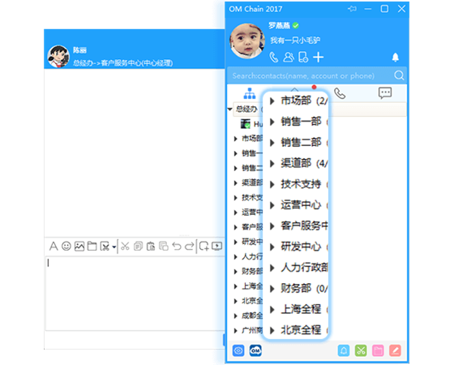Click the green scissors screenshot button
454x365 pixels.
point(361,350)
